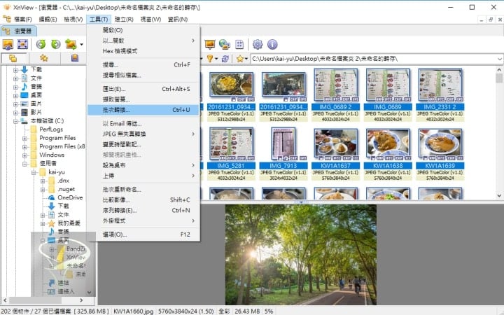Click the web page globe toolbar icon
504x315 pixels.
[225, 44]
